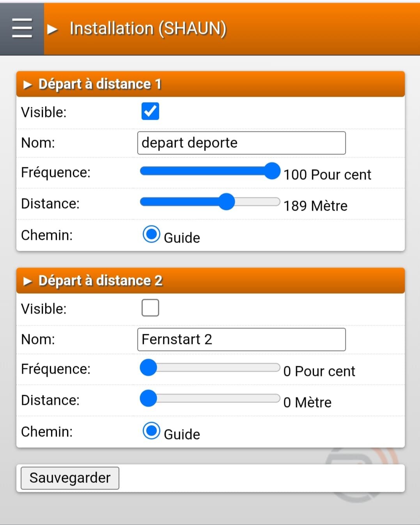This screenshot has width=420, height=525.
Task: Collapse Départ à distance 2 using its triangle
Action: 27,281
